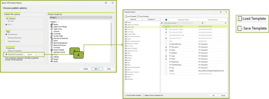Image resolution: width=269 pixels, height=99 pixels.
Task: Click the Railings category icon in wizard list
Action: 52,57
